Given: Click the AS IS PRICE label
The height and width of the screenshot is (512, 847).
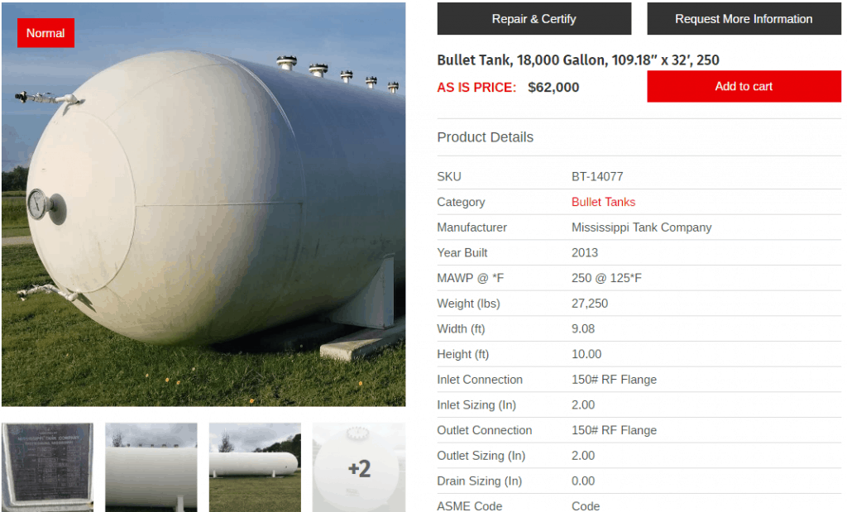Looking at the screenshot, I should pyautogui.click(x=476, y=88).
